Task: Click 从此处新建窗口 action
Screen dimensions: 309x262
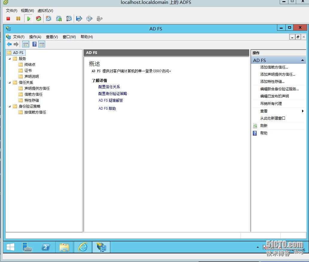Action: tap(273, 118)
